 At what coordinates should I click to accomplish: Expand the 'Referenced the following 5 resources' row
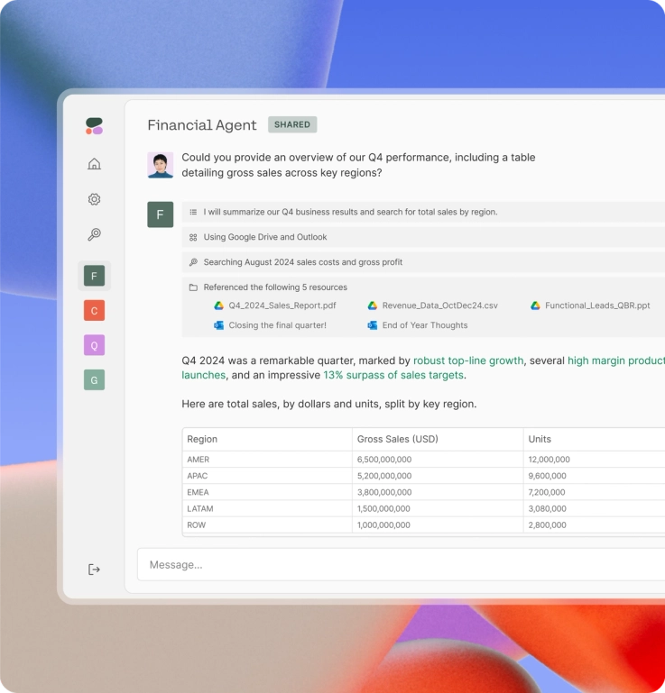(423, 287)
